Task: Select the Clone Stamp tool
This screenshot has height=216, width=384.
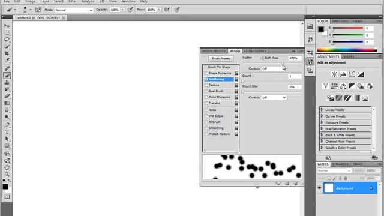Action: click(7, 82)
